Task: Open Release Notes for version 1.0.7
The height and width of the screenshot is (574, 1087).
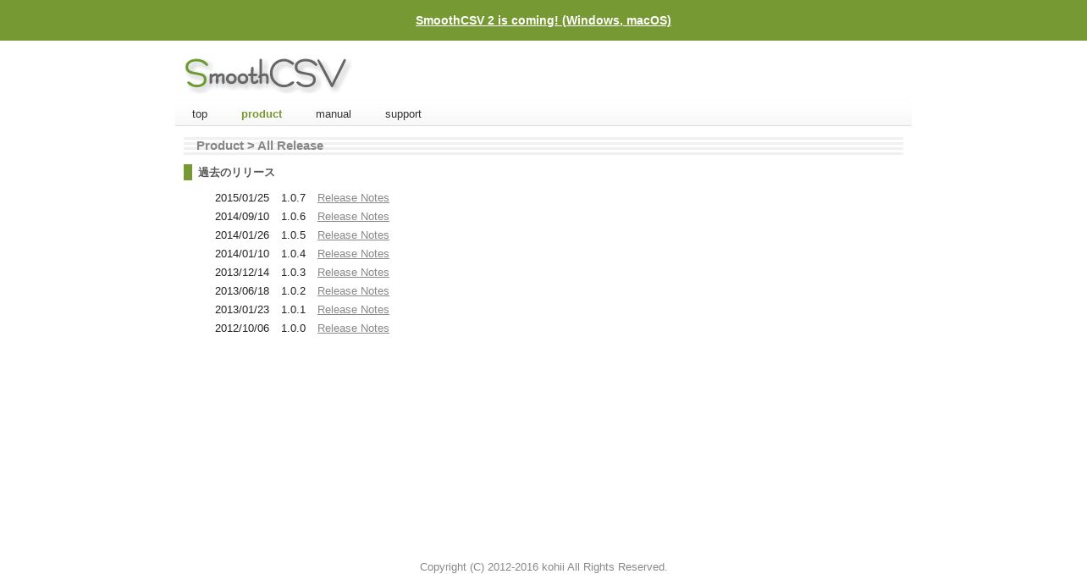Action: 353,198
